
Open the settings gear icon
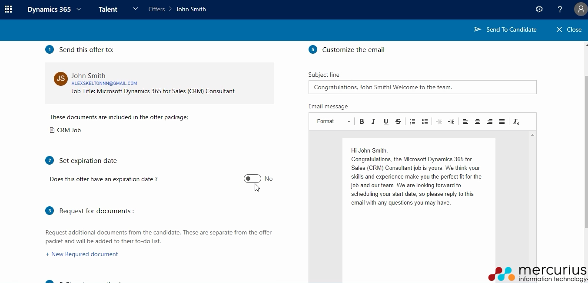coord(539,9)
